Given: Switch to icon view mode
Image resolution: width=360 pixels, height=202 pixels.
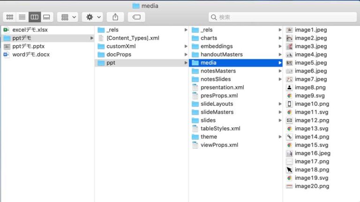Looking at the screenshot, I should click(9, 17).
